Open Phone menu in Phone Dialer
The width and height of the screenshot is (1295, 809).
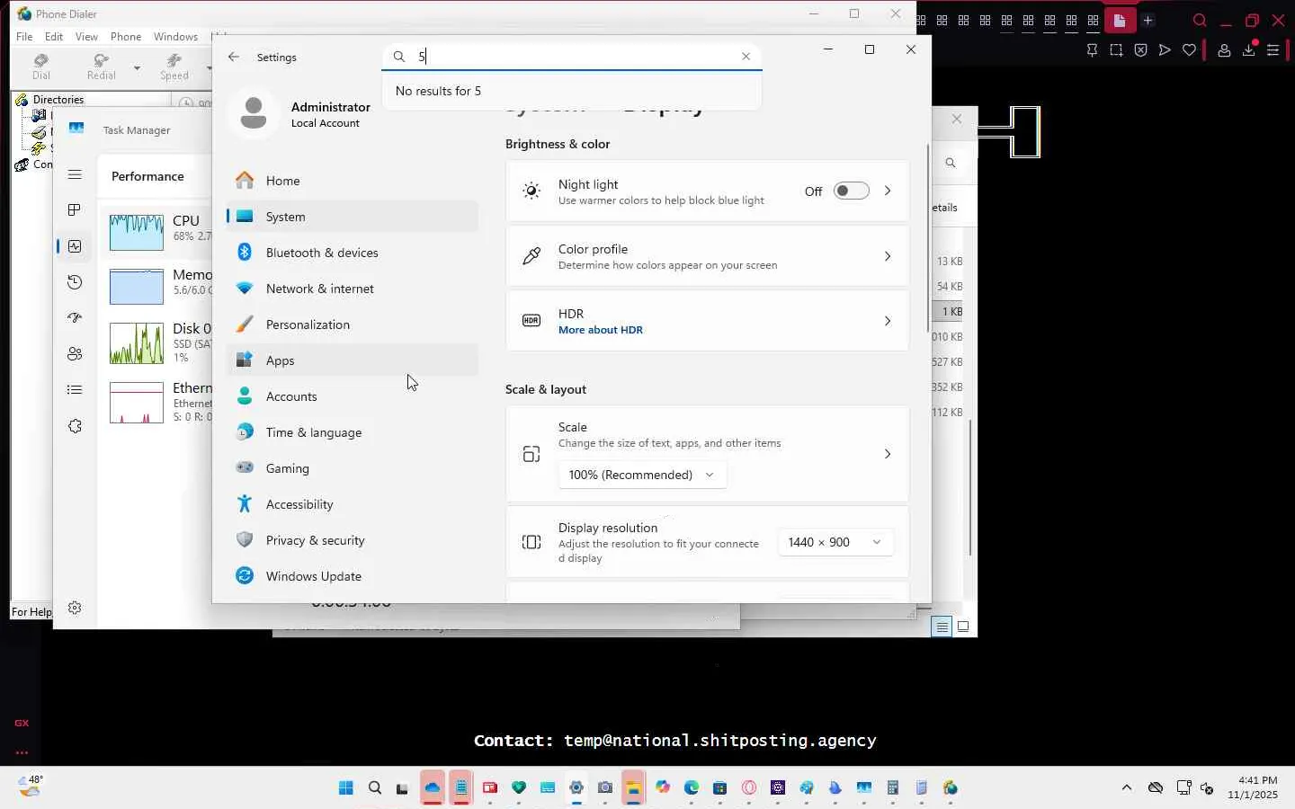point(126,37)
